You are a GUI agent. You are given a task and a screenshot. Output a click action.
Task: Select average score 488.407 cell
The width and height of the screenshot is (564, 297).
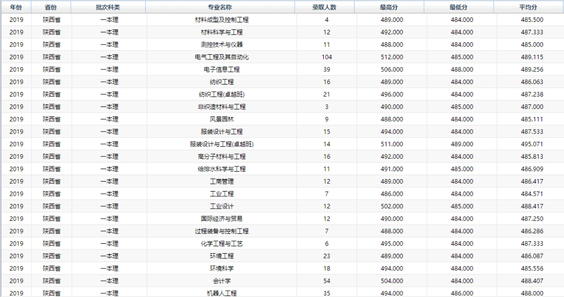532,281
